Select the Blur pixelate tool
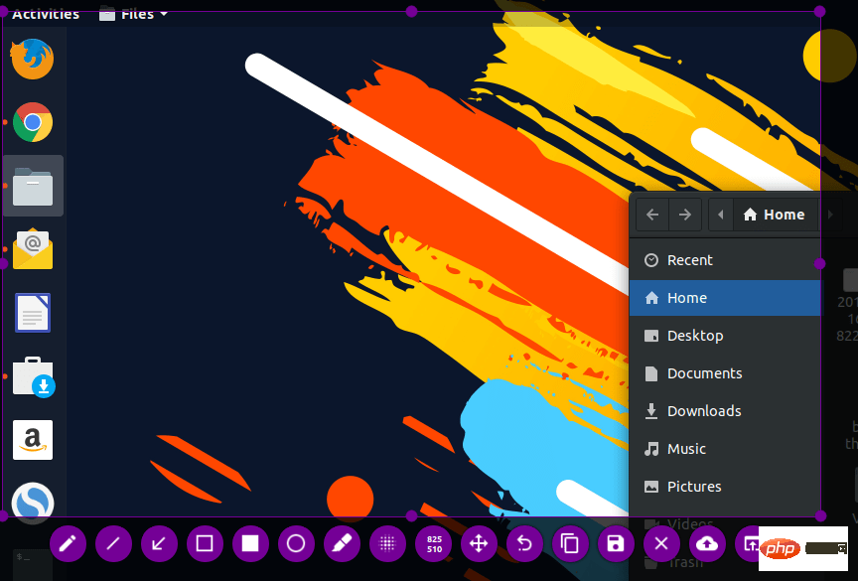858x581 pixels. click(387, 544)
